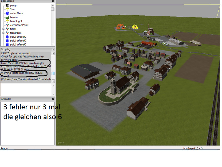Click the Scenegraph scrollbar up arrow
This screenshot has width=222, height=167.
[x=53, y=5]
